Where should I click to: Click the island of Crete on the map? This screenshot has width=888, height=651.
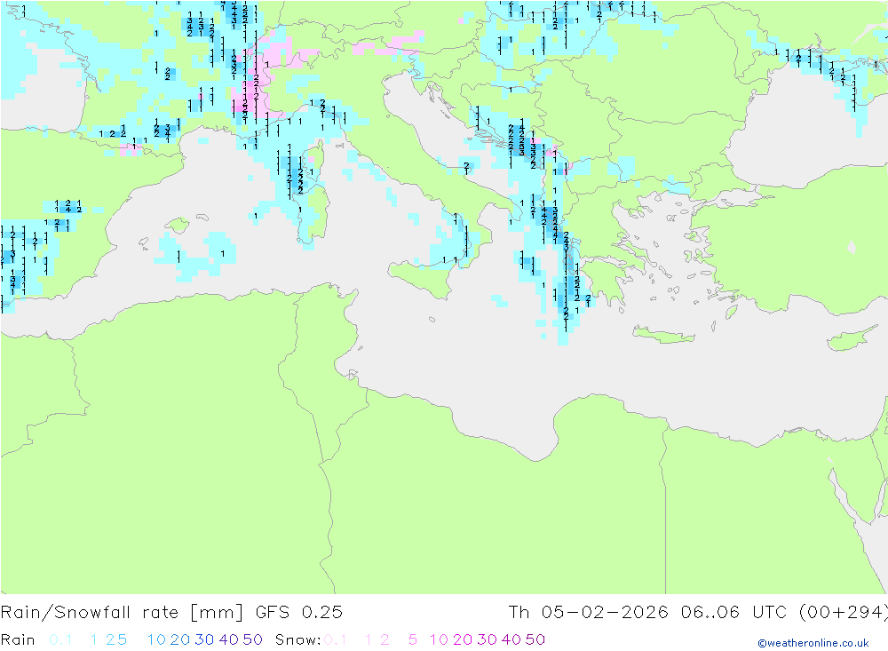(x=662, y=336)
